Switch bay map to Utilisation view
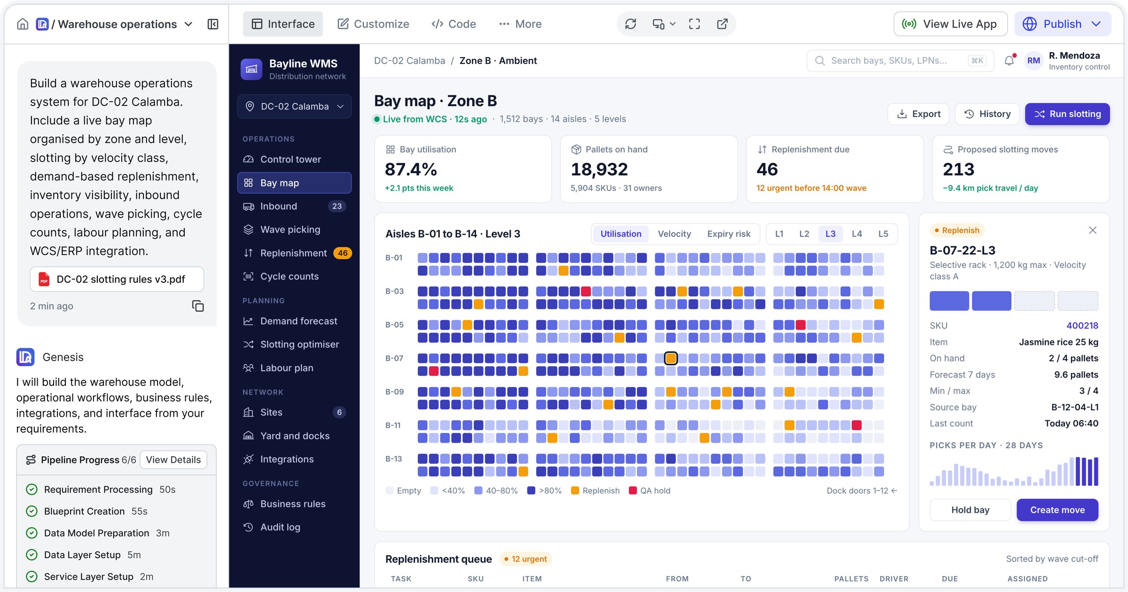Screen dimensions: 1128x592 point(621,234)
